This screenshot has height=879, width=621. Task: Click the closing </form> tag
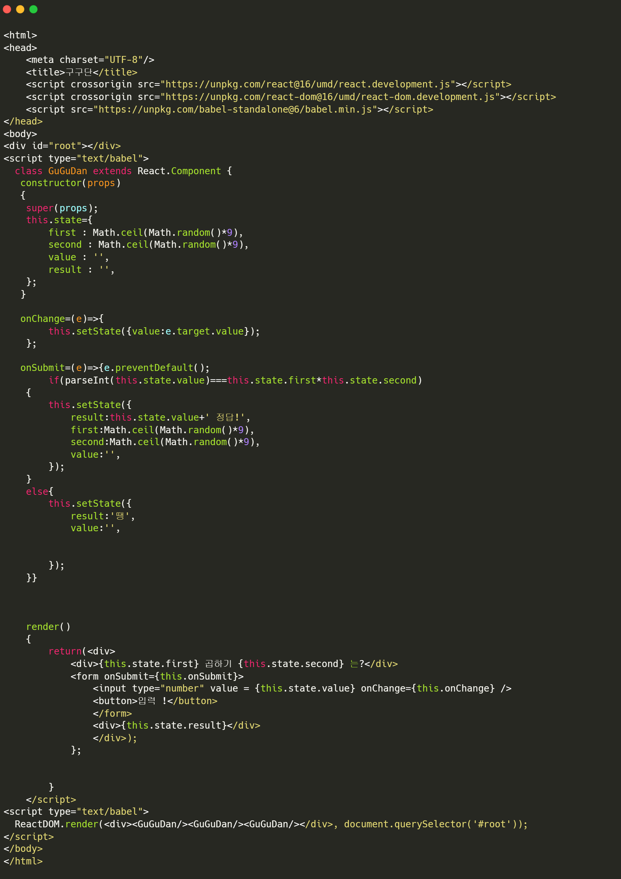point(113,714)
